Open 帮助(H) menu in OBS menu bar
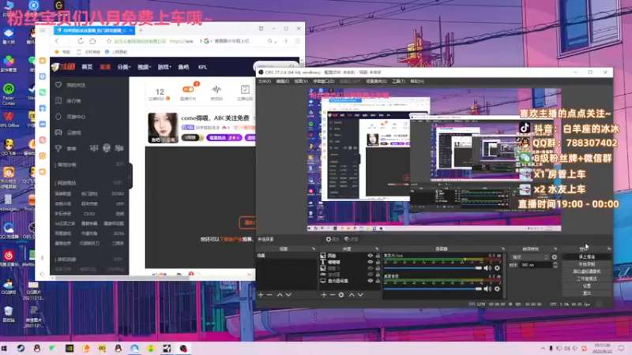This screenshot has height=355, width=632. point(417,81)
